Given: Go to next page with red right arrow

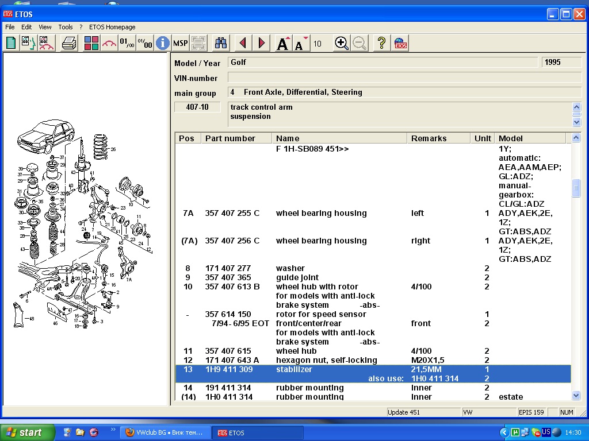Looking at the screenshot, I should point(262,43).
